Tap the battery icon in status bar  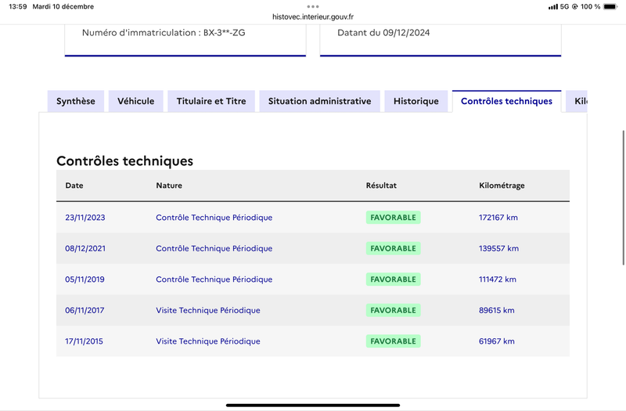[610, 6]
